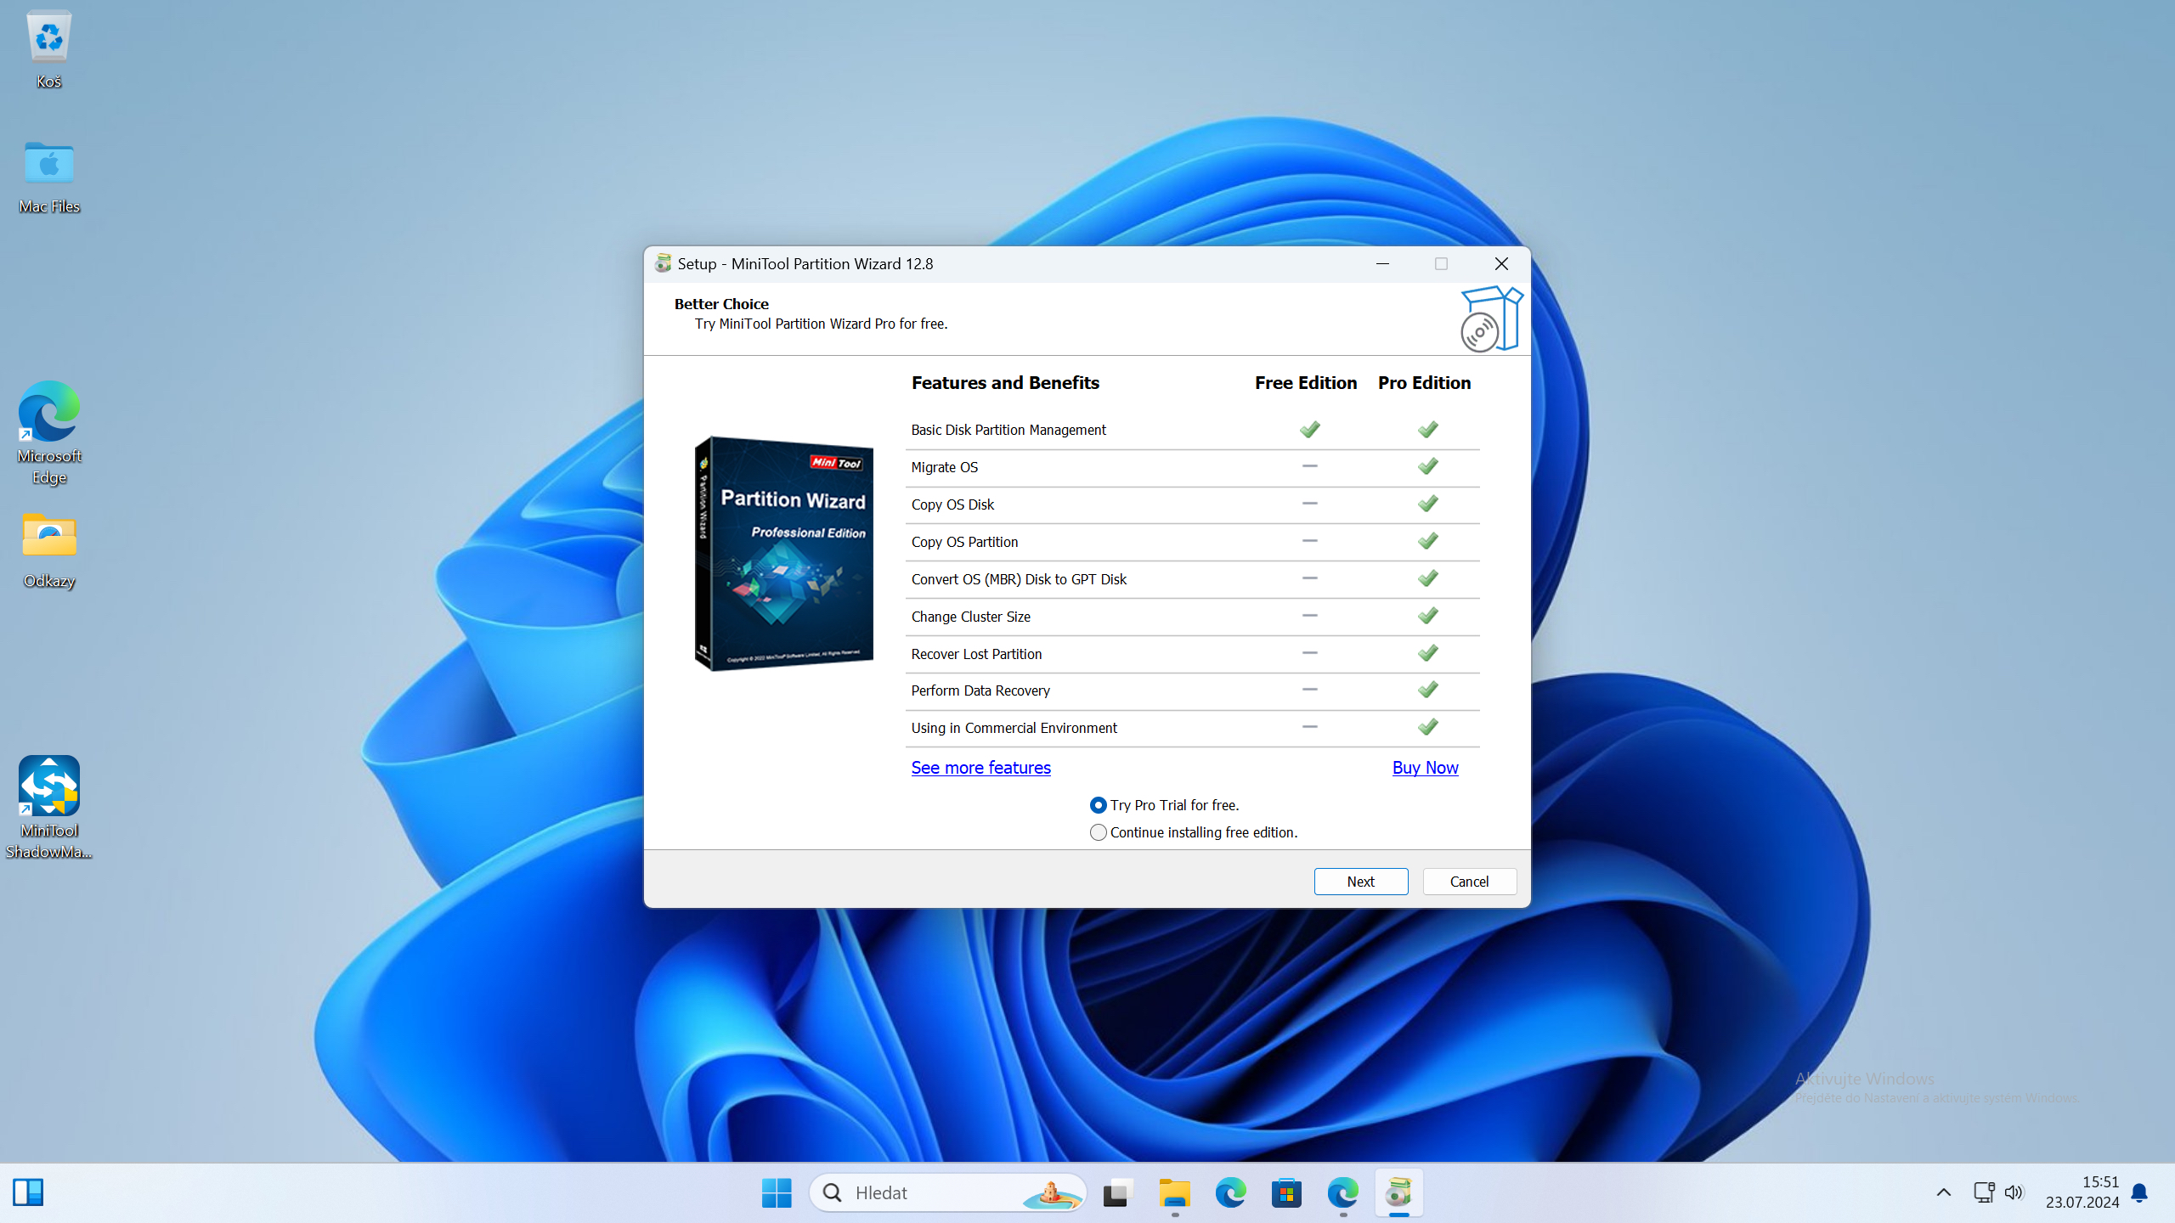Open the Mac Files folder icon
The image size is (2175, 1223).
pyautogui.click(x=48, y=164)
